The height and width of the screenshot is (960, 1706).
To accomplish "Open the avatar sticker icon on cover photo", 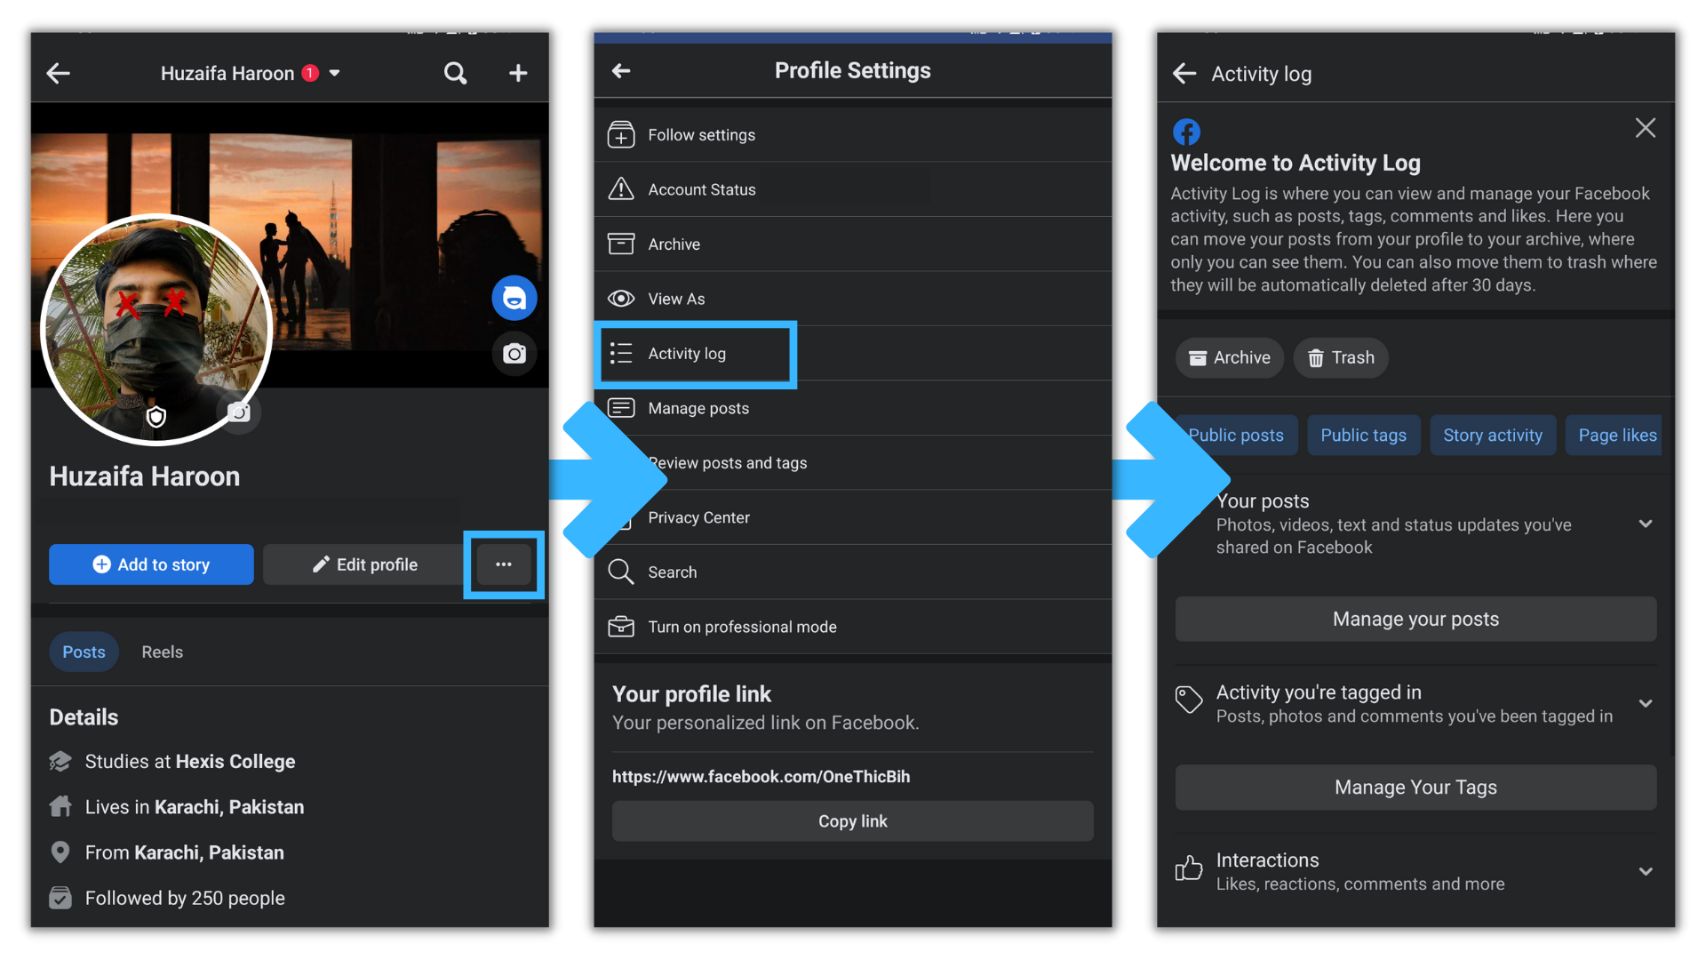I will point(514,298).
